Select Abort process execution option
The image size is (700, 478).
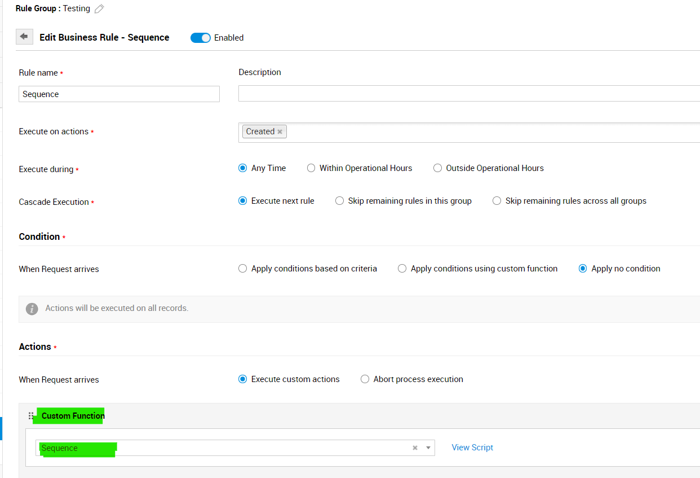tap(365, 379)
